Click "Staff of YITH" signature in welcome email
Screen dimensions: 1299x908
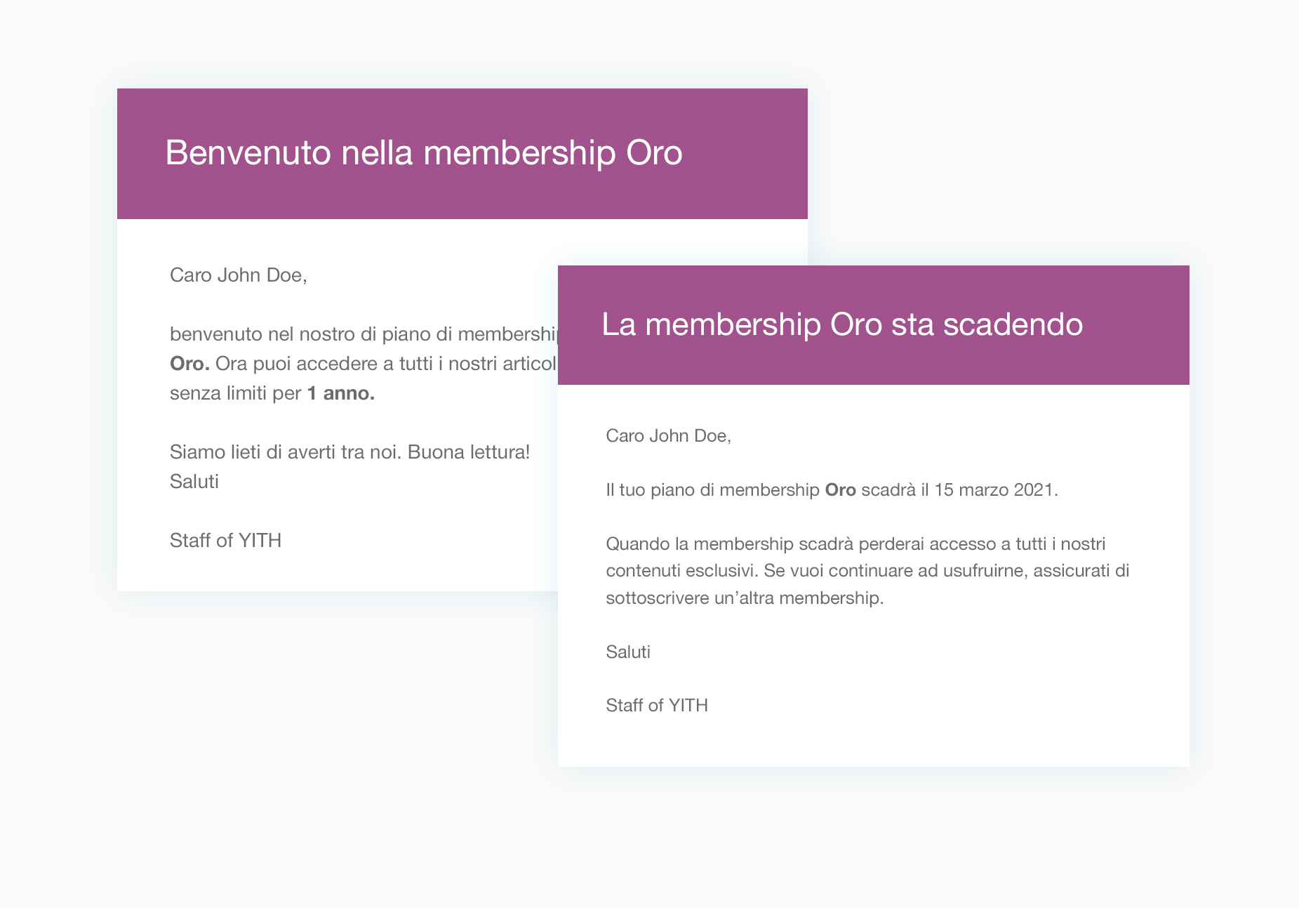225,540
